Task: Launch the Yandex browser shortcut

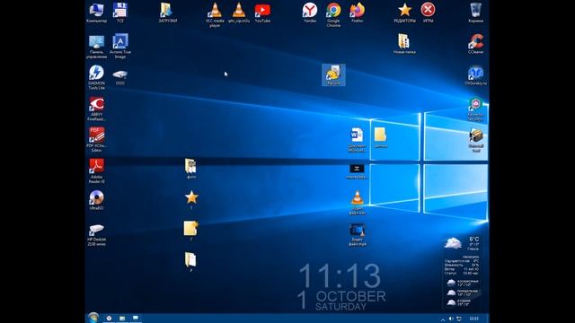Action: [310, 13]
